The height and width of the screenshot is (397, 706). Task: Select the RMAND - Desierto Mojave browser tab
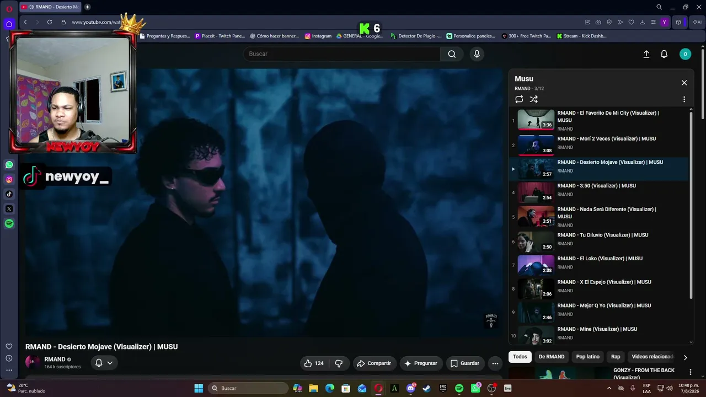(50, 7)
